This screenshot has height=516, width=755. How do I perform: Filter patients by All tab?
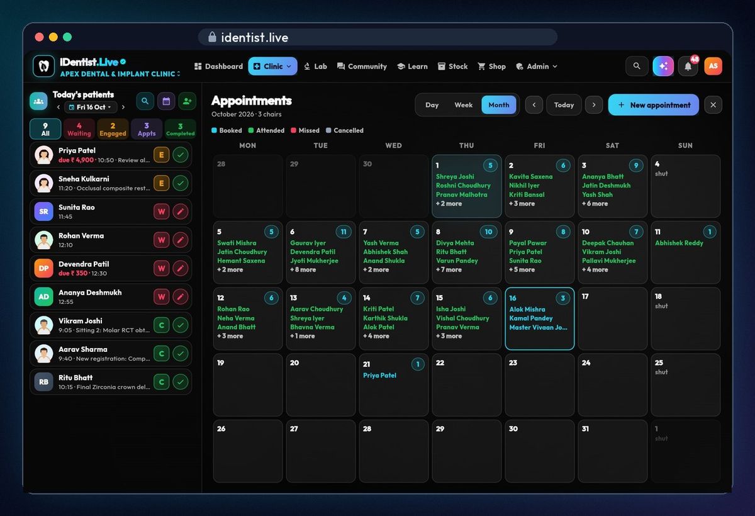[x=45, y=129]
